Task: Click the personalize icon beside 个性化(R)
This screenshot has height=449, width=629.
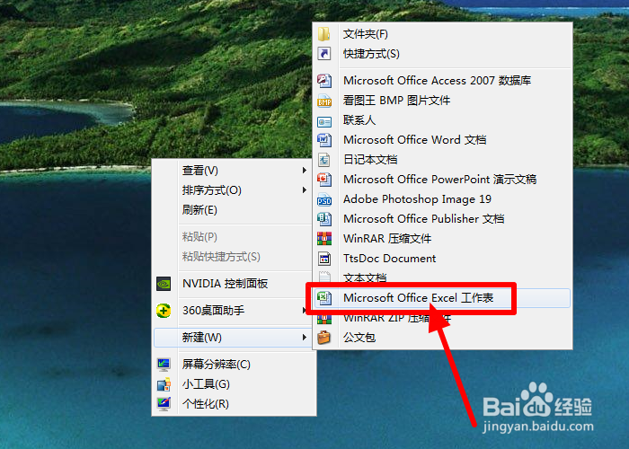Action: point(164,404)
